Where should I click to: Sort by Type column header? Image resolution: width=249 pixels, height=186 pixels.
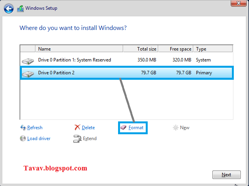click(x=213, y=49)
